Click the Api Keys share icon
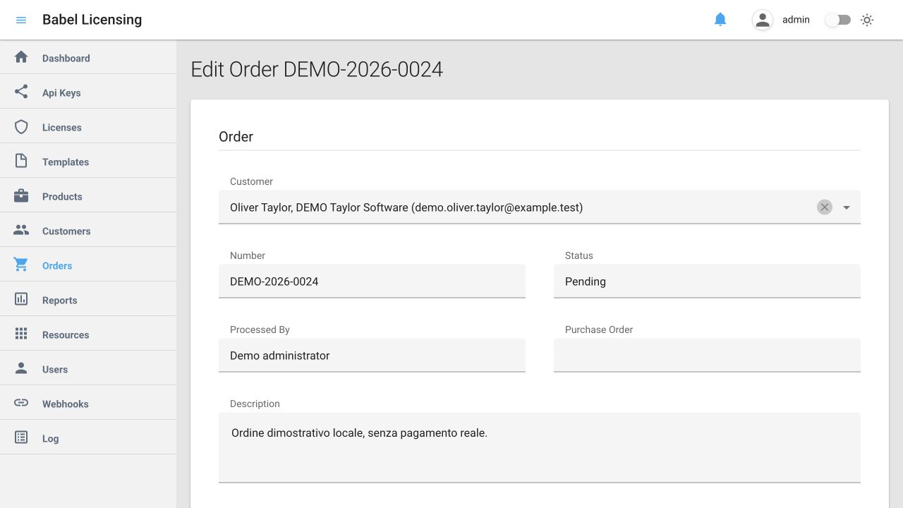 pos(21,92)
